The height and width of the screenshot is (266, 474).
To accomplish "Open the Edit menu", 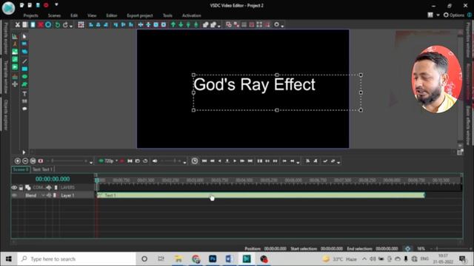I will tap(74, 16).
